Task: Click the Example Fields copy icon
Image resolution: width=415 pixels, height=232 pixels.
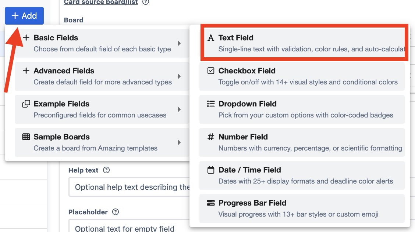Action: [x=26, y=104]
